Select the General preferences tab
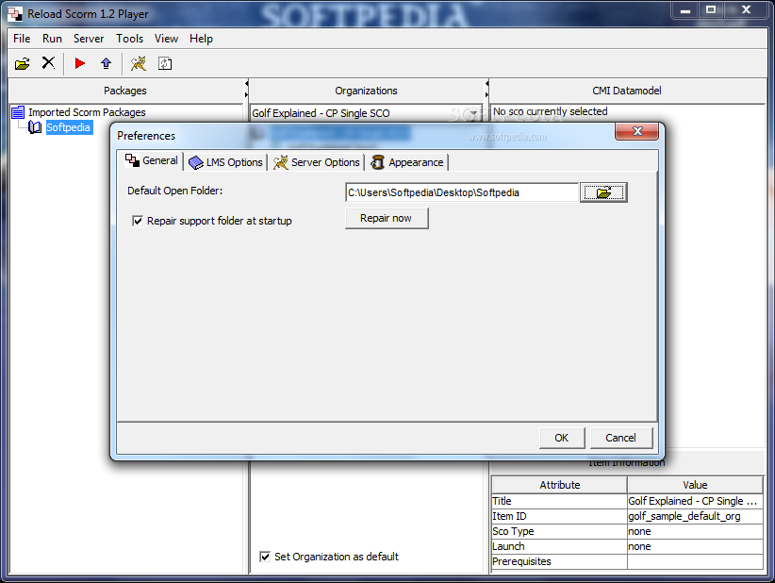The width and height of the screenshot is (775, 583). coord(152,160)
